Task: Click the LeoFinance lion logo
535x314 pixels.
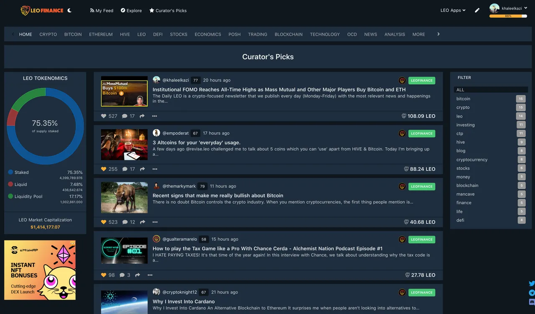Action: [42, 10]
